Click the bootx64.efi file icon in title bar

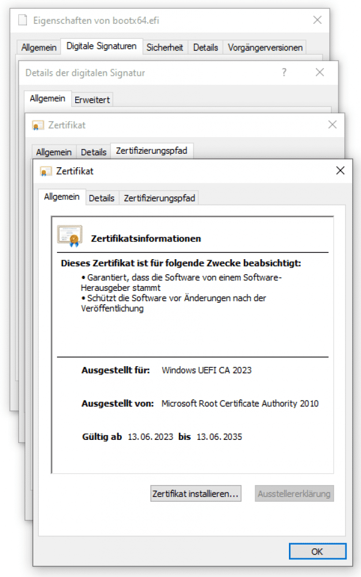[22, 20]
